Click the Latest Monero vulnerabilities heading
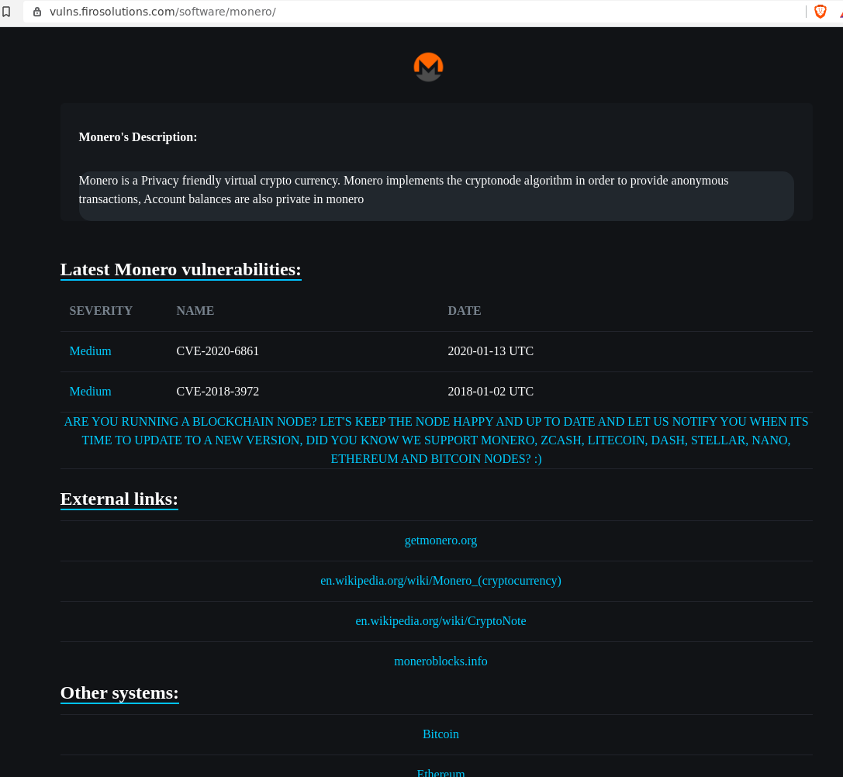 181,269
